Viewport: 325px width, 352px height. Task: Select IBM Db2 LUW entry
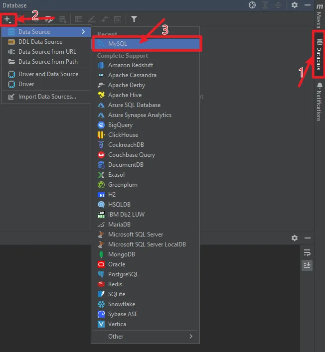pos(145,215)
